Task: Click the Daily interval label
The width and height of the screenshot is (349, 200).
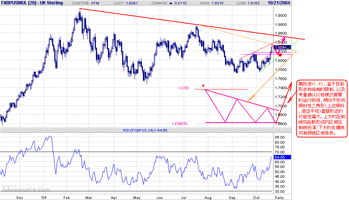Action: [x=279, y=198]
